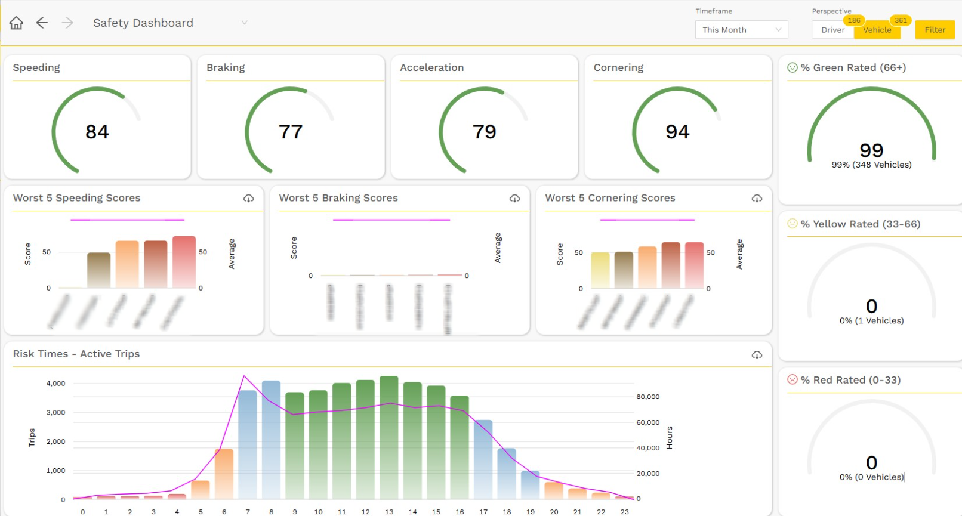Viewport: 962px width, 516px height.
Task: Click the back arrow icon
Action: click(42, 23)
